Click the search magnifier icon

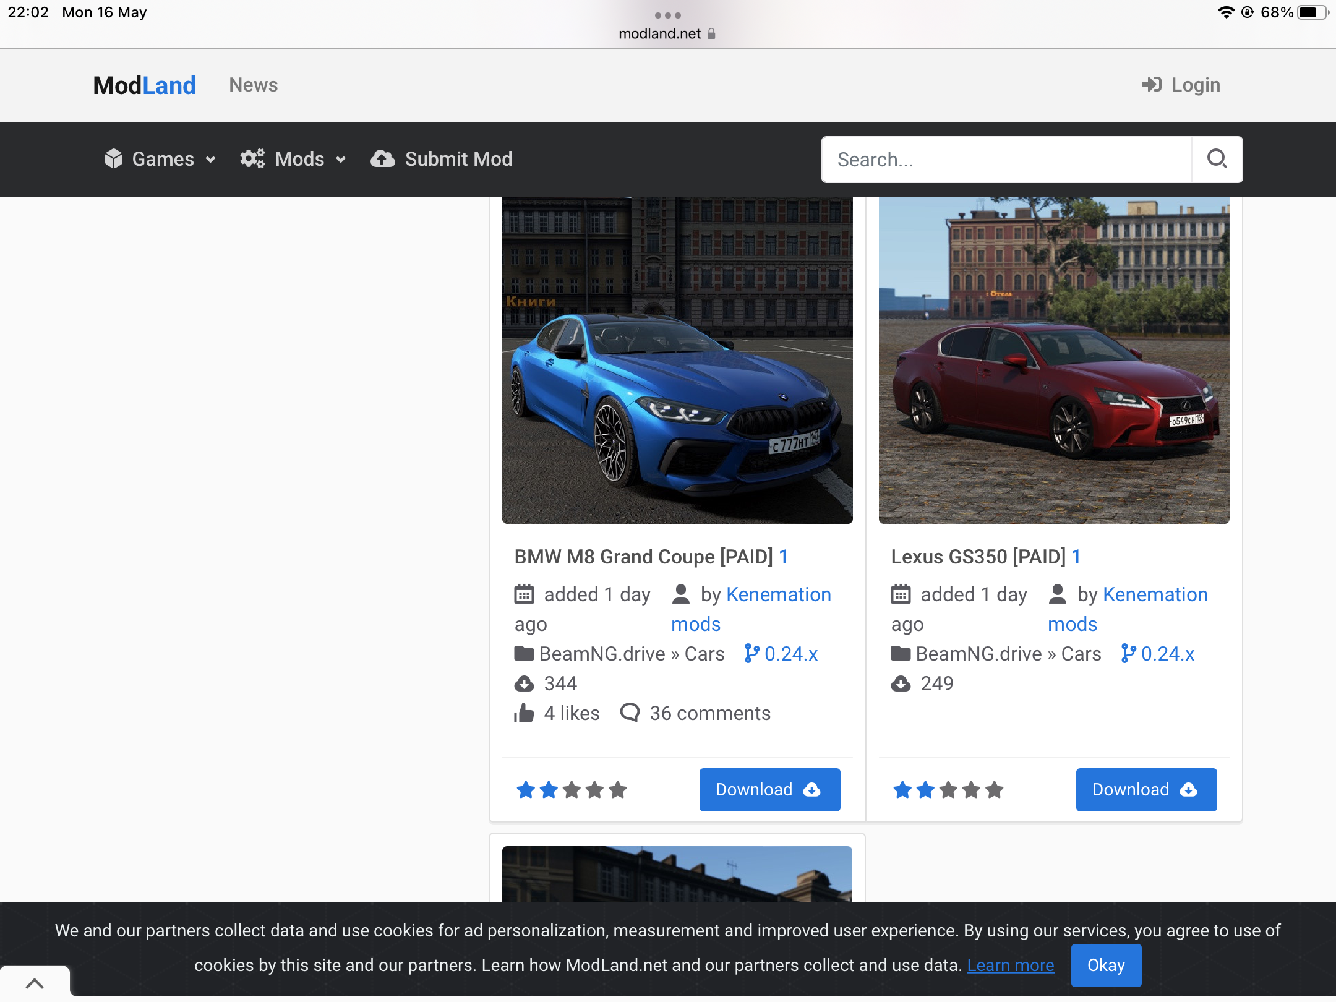point(1217,160)
